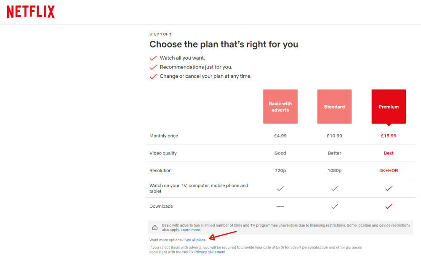Click the red Premium checkmark in the TV row
Image resolution: width=421 pixels, height=256 pixels.
pyautogui.click(x=388, y=188)
